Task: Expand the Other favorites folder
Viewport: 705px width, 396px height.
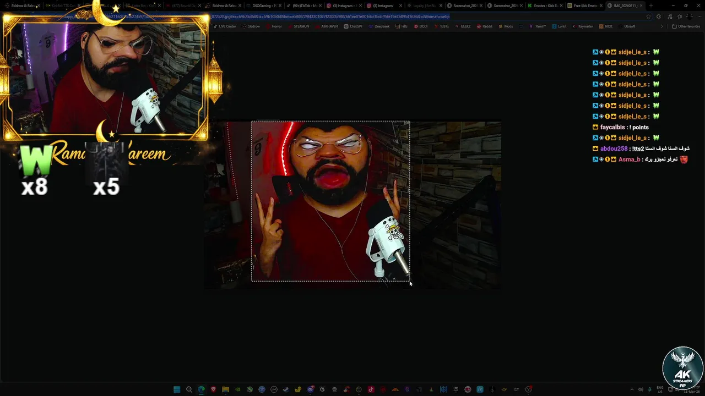Action: click(x=686, y=26)
